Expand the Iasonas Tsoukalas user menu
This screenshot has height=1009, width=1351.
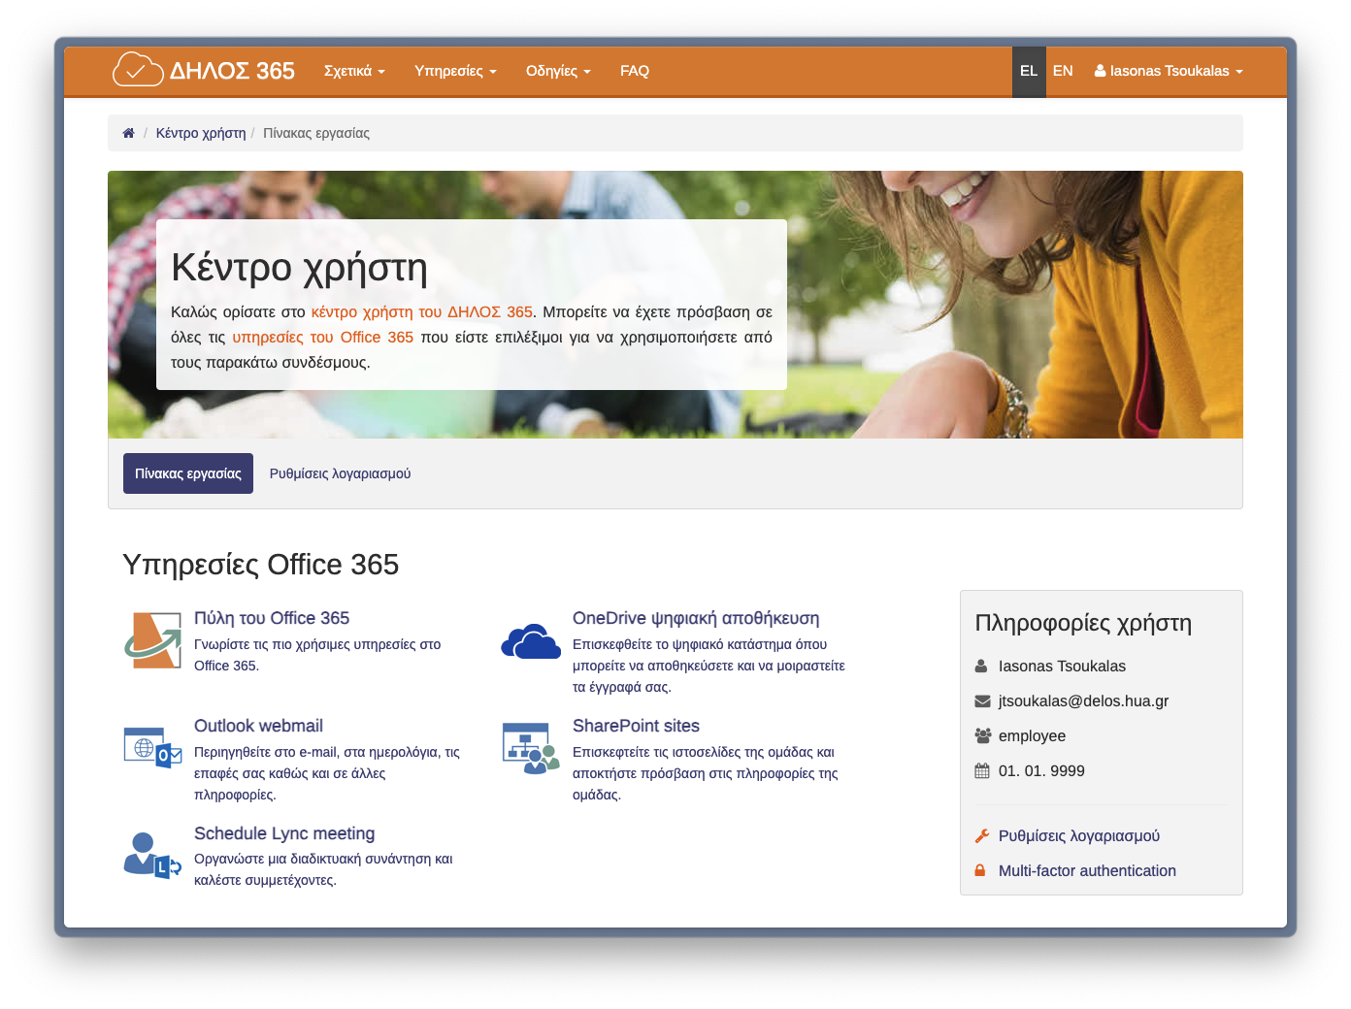click(1169, 71)
